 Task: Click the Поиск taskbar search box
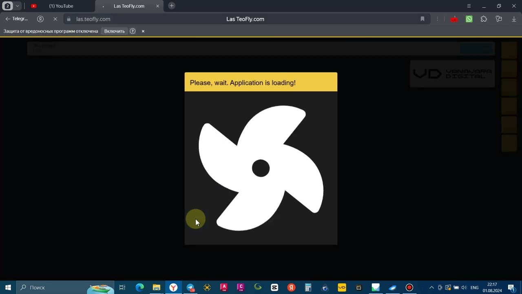[x=65, y=287]
